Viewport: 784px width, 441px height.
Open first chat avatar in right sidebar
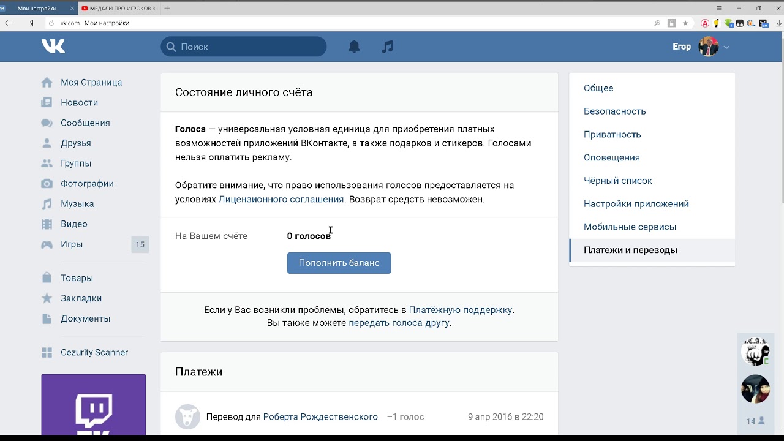point(755,351)
